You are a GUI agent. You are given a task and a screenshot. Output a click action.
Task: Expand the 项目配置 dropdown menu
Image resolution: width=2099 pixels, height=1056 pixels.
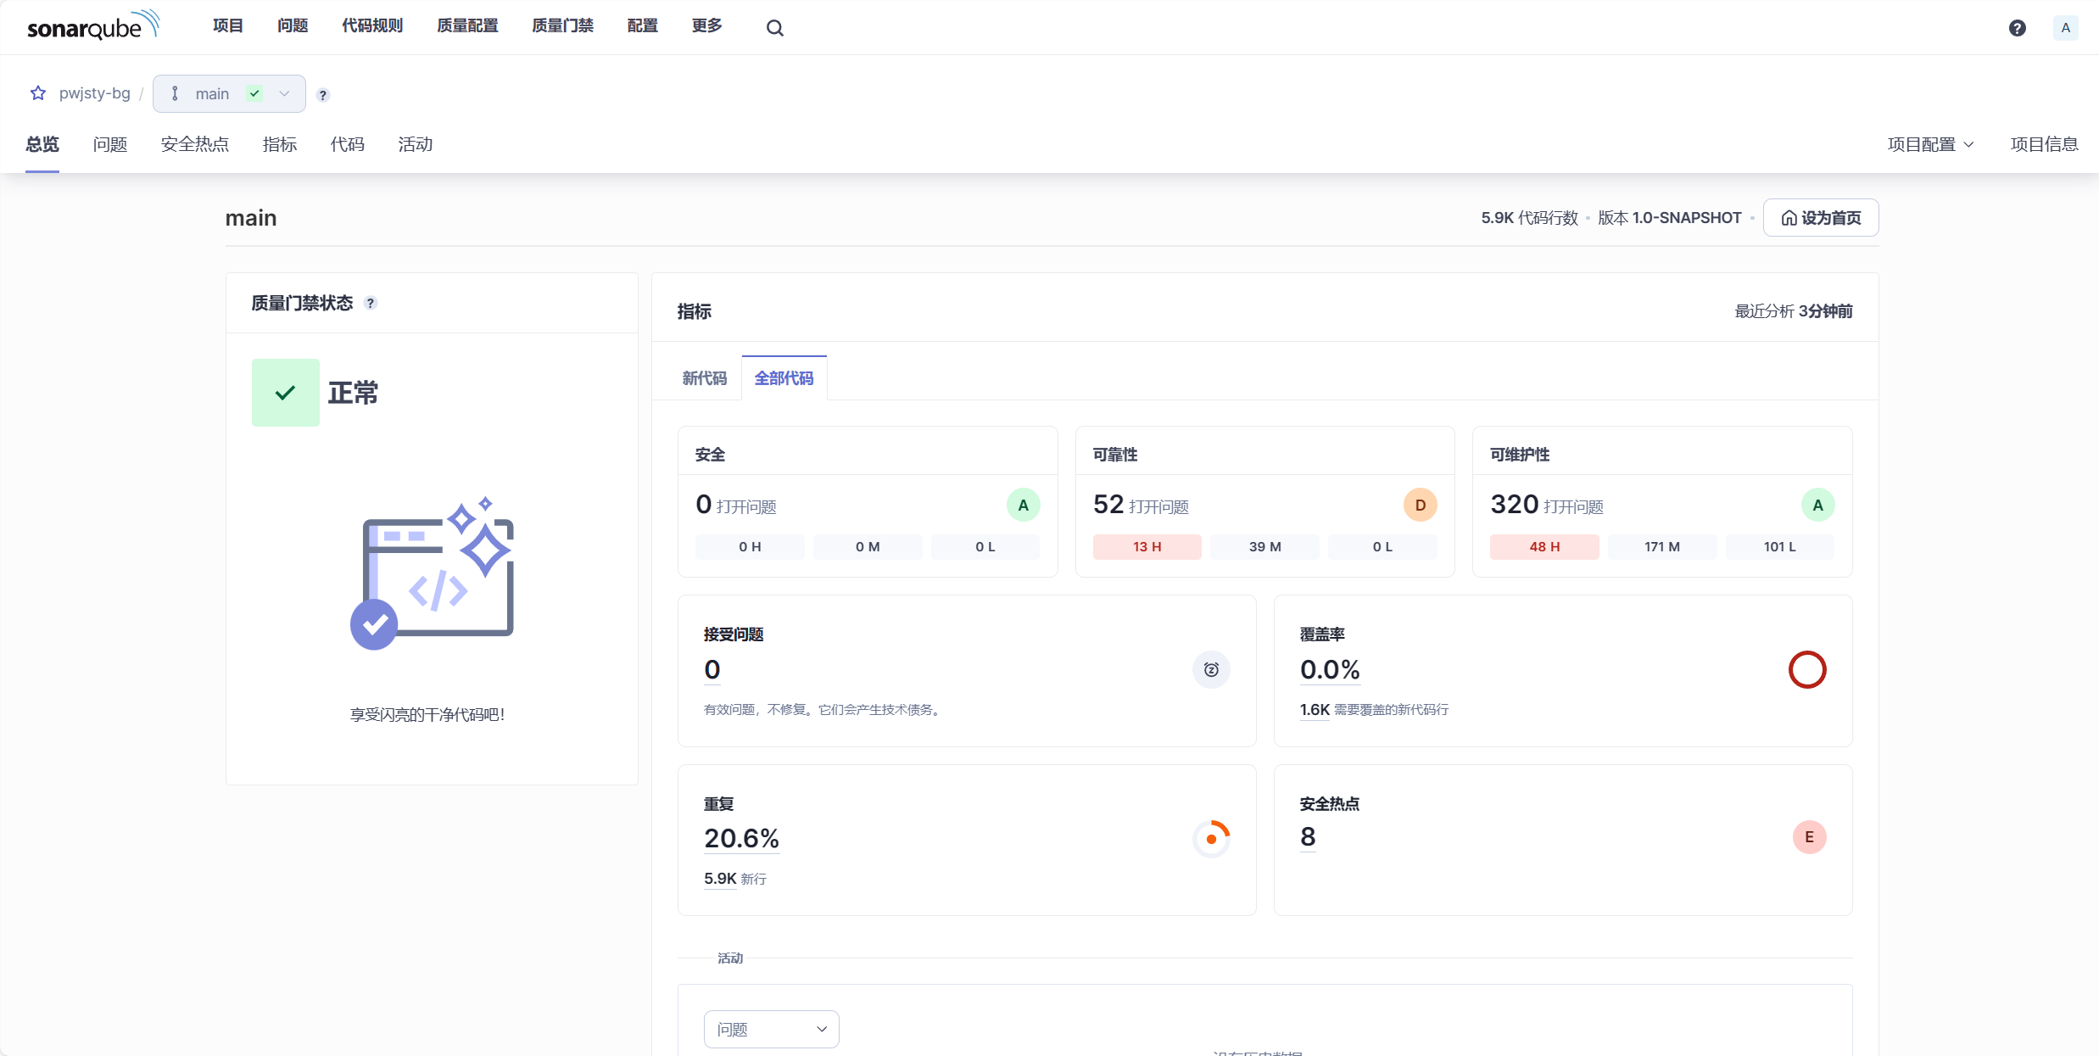[x=1930, y=145]
